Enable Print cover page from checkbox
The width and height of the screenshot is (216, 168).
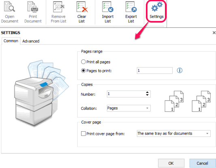click(x=83, y=133)
